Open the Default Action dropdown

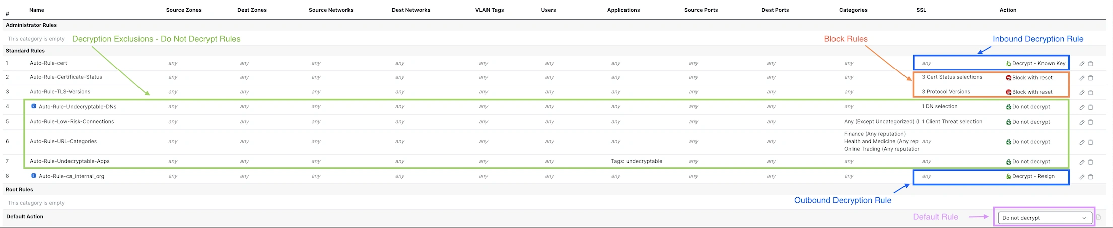[1044, 218]
